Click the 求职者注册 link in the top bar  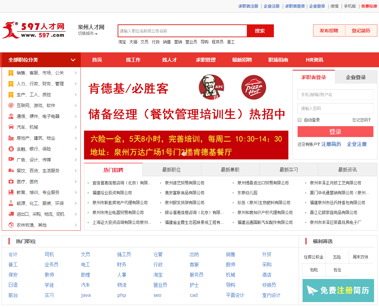248,6
